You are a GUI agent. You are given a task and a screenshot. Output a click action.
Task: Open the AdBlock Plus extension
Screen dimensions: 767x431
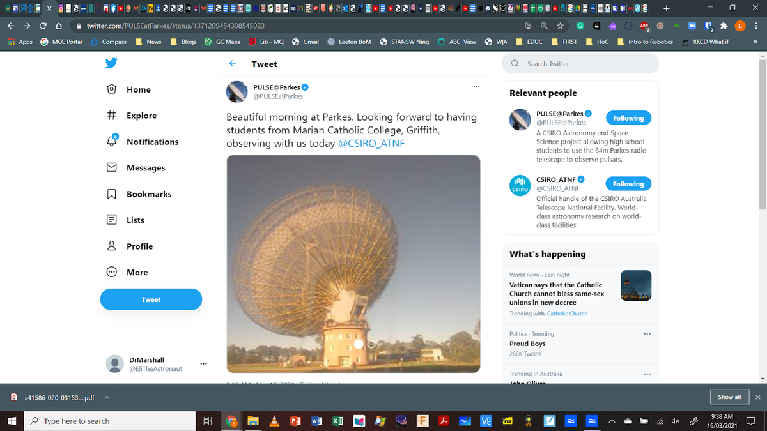(x=645, y=26)
